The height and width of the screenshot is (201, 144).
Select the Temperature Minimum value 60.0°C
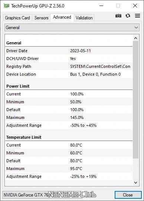pos(76,153)
